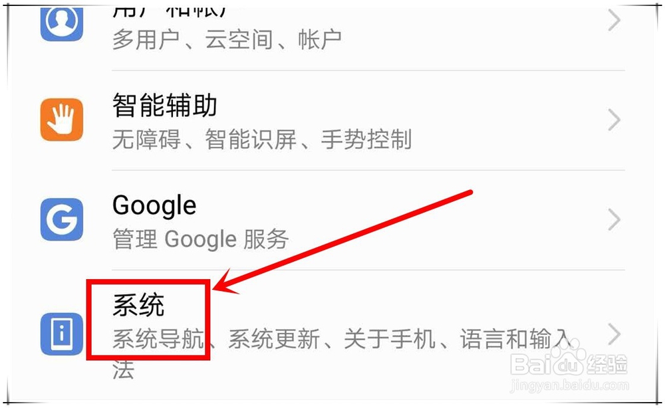Click the 管理 Google 服务 subtitle text
Image resolution: width=665 pixels, height=408 pixels.
[201, 239]
